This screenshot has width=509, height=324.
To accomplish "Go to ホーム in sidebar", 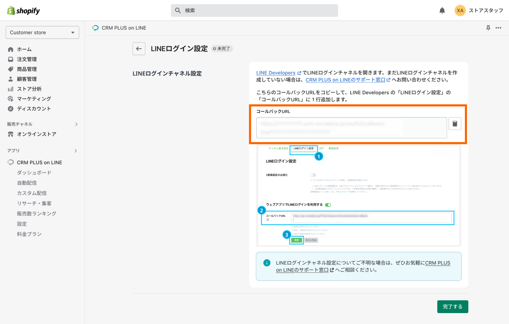I will (24, 50).
